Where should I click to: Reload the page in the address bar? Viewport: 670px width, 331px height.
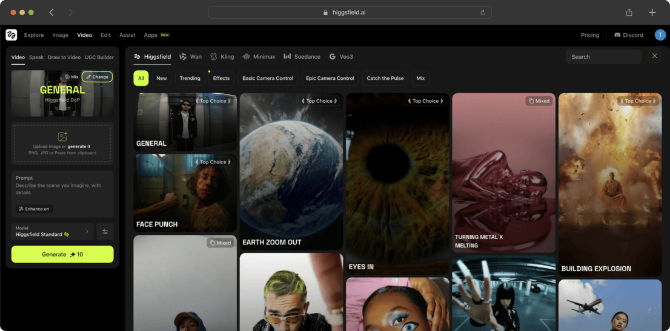pyautogui.click(x=483, y=13)
